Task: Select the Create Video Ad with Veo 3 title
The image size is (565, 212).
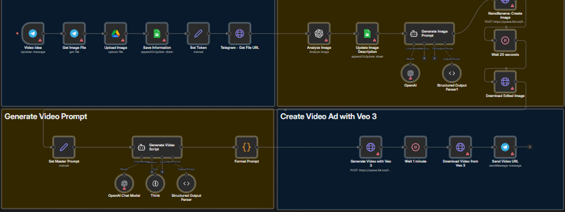Action: (x=328, y=116)
